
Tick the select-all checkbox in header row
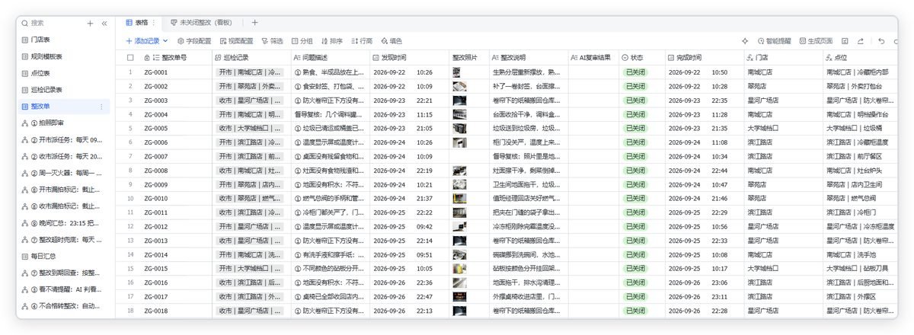coord(129,57)
